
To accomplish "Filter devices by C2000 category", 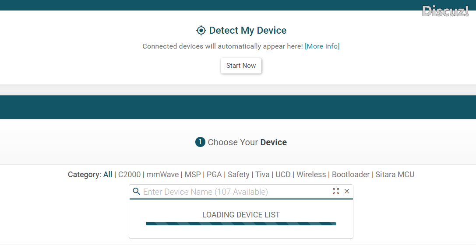I will click(130, 175).
